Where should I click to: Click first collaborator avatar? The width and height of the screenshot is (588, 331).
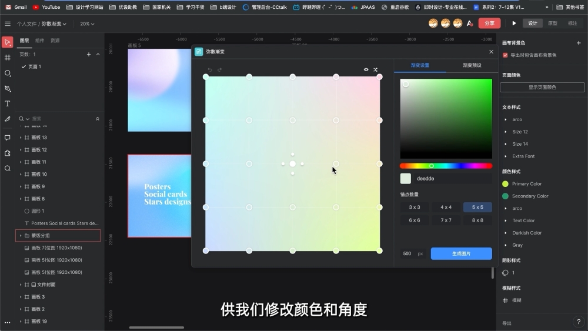[x=433, y=24]
